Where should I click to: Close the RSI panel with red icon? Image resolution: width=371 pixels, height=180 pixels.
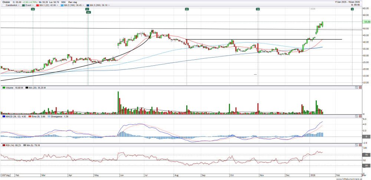coord(360,145)
